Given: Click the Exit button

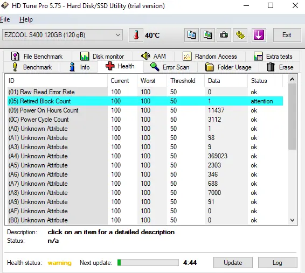Looking at the screenshot, I should (287, 35).
